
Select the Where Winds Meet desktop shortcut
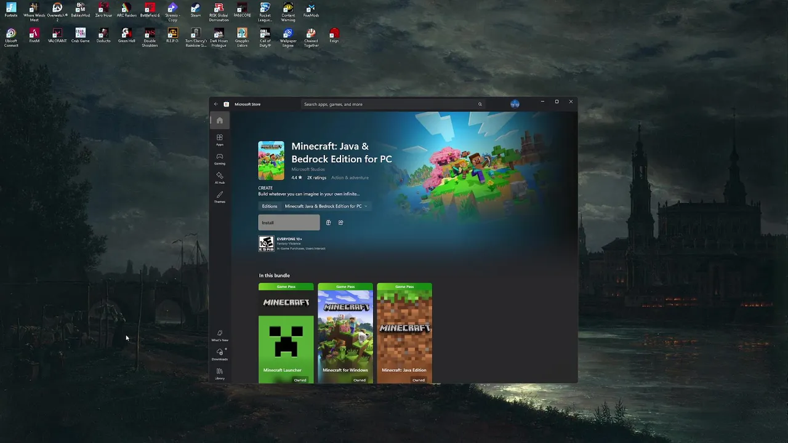[x=34, y=12]
